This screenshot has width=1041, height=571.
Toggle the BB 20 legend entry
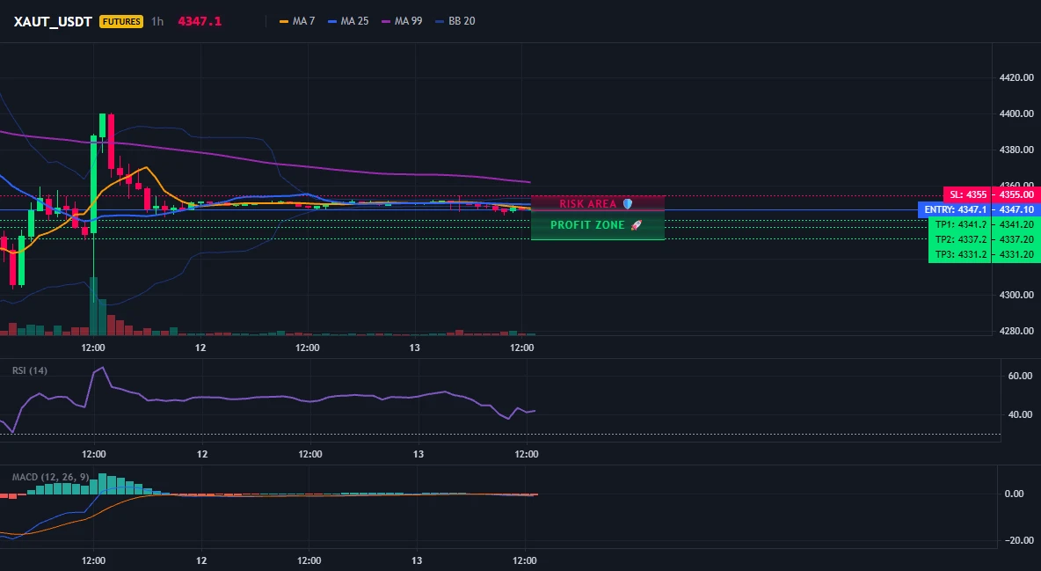pos(455,21)
